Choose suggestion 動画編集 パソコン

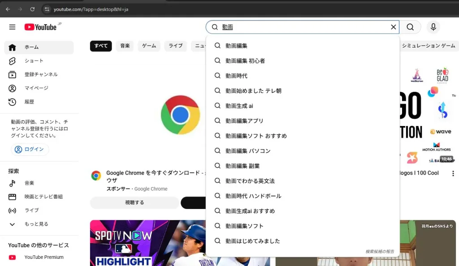(303, 151)
